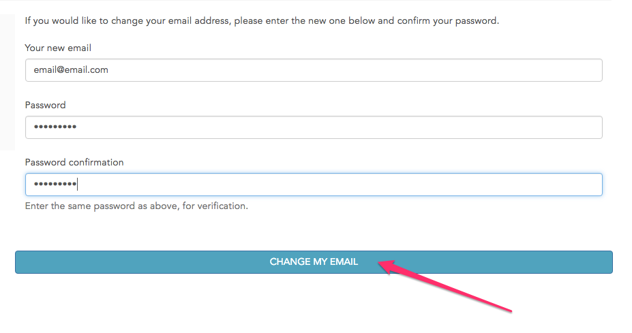This screenshot has width=632, height=333.
Task: Click the "Password confirmation" label
Action: [74, 162]
